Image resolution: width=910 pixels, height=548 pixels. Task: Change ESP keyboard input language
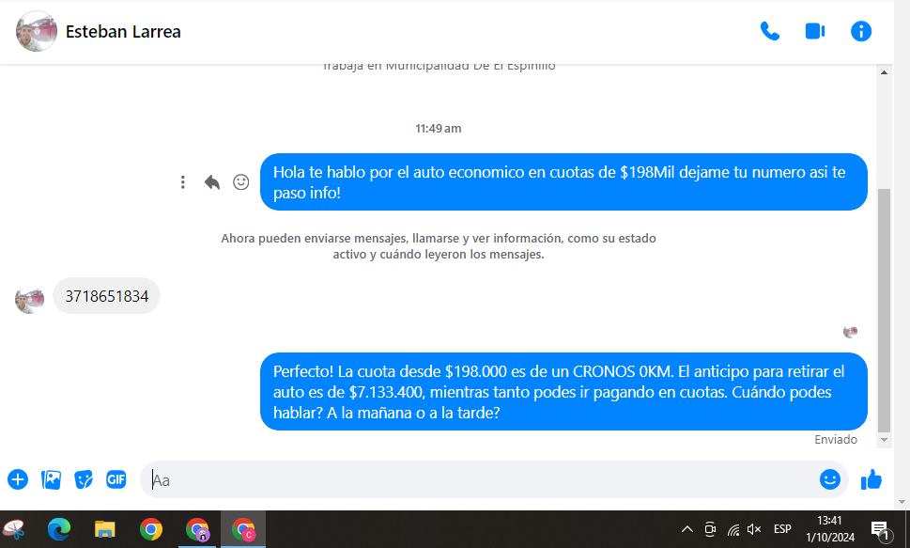click(782, 529)
